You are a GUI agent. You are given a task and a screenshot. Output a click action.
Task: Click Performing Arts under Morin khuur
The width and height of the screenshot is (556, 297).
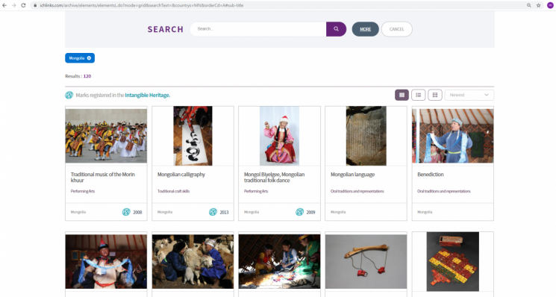pos(83,191)
